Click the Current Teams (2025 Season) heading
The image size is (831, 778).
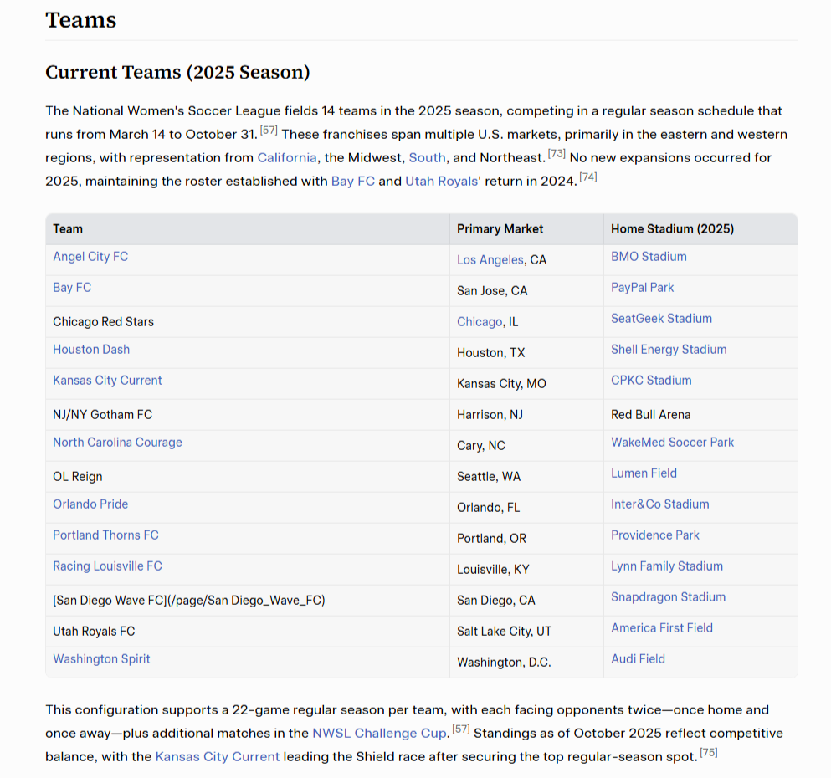click(177, 72)
